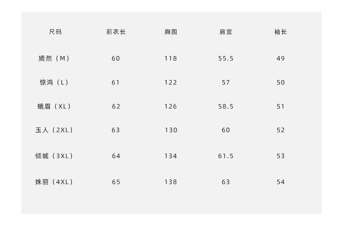Click the 倾城（3XL）size label

(54, 156)
